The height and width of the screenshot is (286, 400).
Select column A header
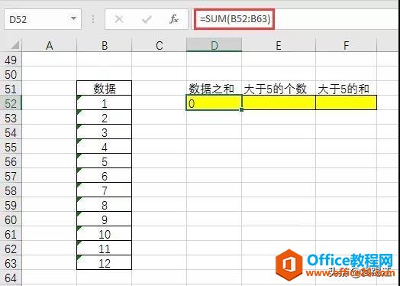[49, 45]
